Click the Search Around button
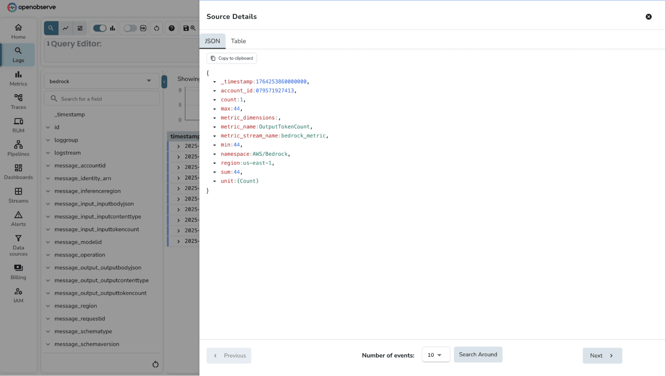 coord(478,355)
